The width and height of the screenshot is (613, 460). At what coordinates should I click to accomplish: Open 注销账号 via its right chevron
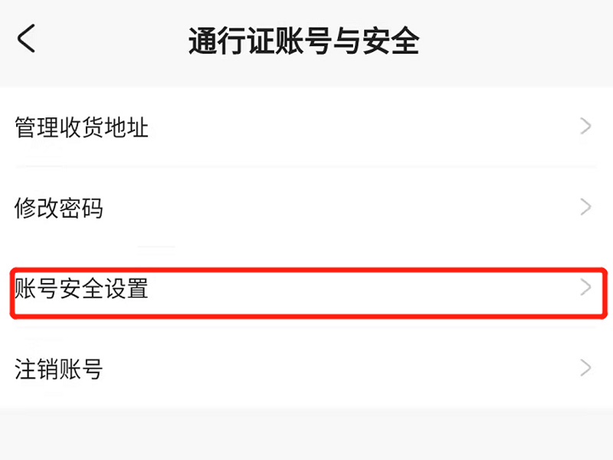pos(586,368)
